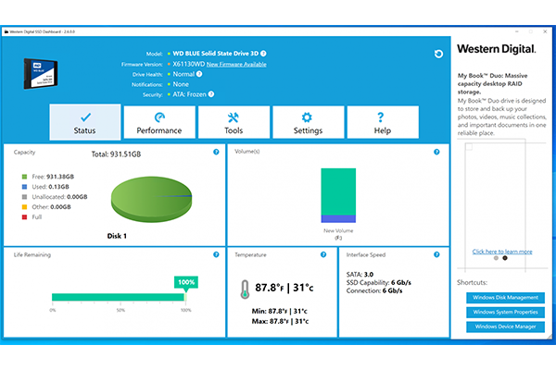Open the Tools tab
Viewport: 556px width, 370px height.
tap(234, 122)
